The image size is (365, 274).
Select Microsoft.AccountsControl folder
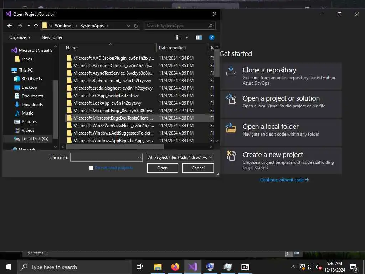pos(139,66)
